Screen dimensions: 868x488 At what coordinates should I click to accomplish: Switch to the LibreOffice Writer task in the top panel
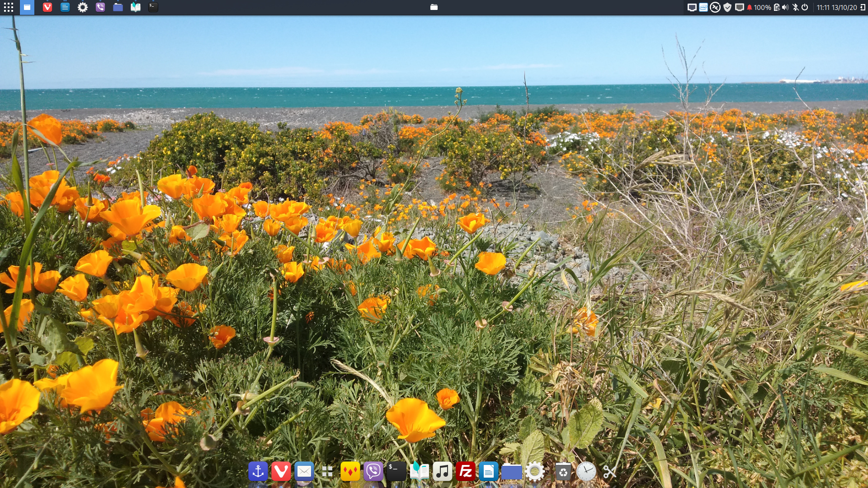click(x=65, y=7)
